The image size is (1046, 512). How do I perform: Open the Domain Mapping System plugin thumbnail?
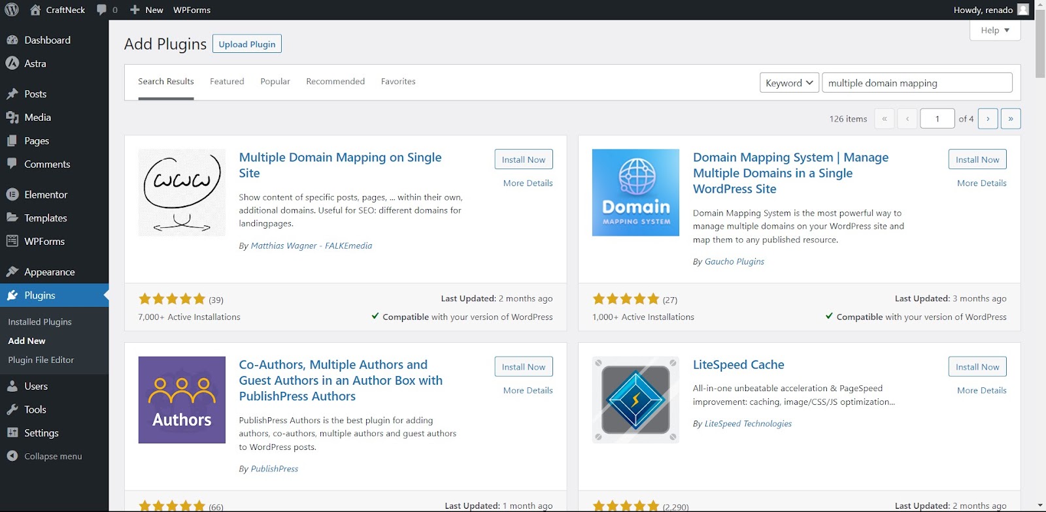[x=635, y=193]
